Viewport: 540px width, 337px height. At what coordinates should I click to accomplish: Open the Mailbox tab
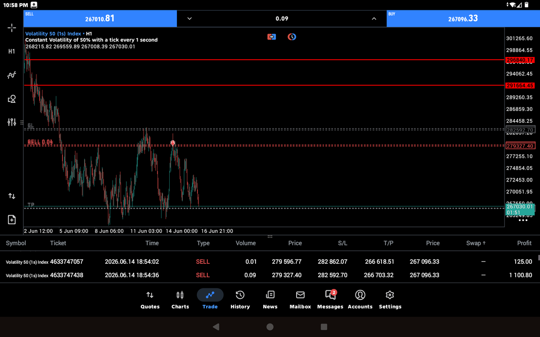300,300
